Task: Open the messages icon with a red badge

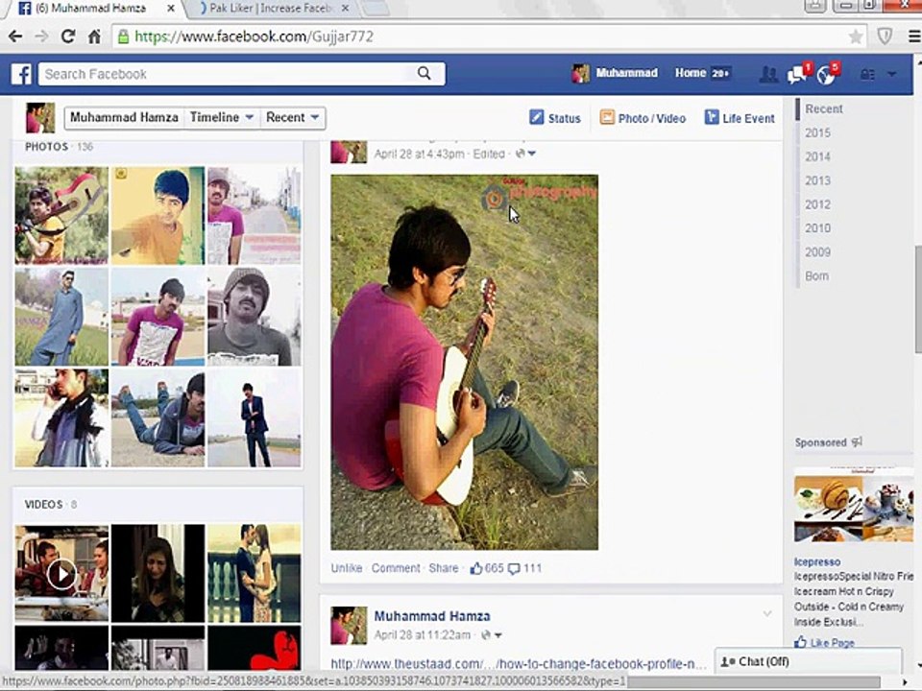Action: pyautogui.click(x=798, y=74)
